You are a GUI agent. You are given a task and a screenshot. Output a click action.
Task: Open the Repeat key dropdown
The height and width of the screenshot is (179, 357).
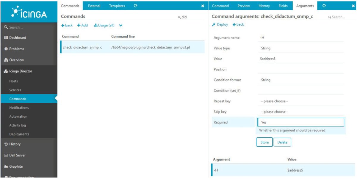[300, 101]
